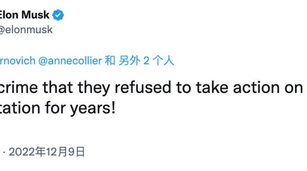Viewport: 307px width, 171px height.
Task: Open the 2022年12月9日 timestamp link
Action: point(47,152)
